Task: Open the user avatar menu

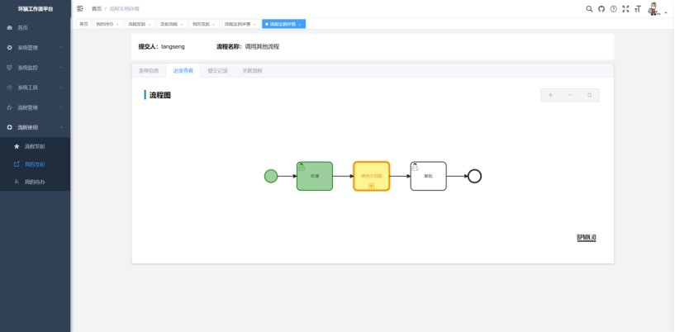Action: (x=656, y=8)
